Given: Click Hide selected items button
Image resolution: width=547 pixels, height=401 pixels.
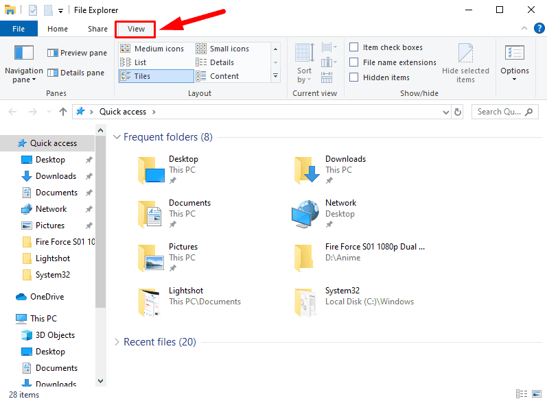Looking at the screenshot, I should 465,64.
